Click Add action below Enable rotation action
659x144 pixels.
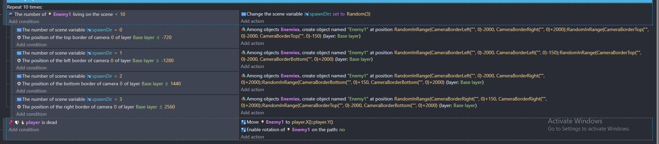(x=252, y=137)
